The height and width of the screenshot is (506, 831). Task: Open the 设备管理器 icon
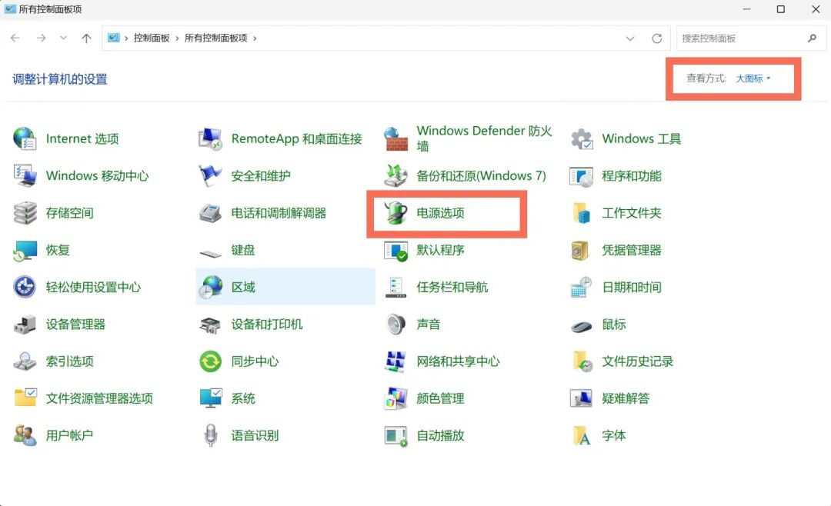point(25,325)
